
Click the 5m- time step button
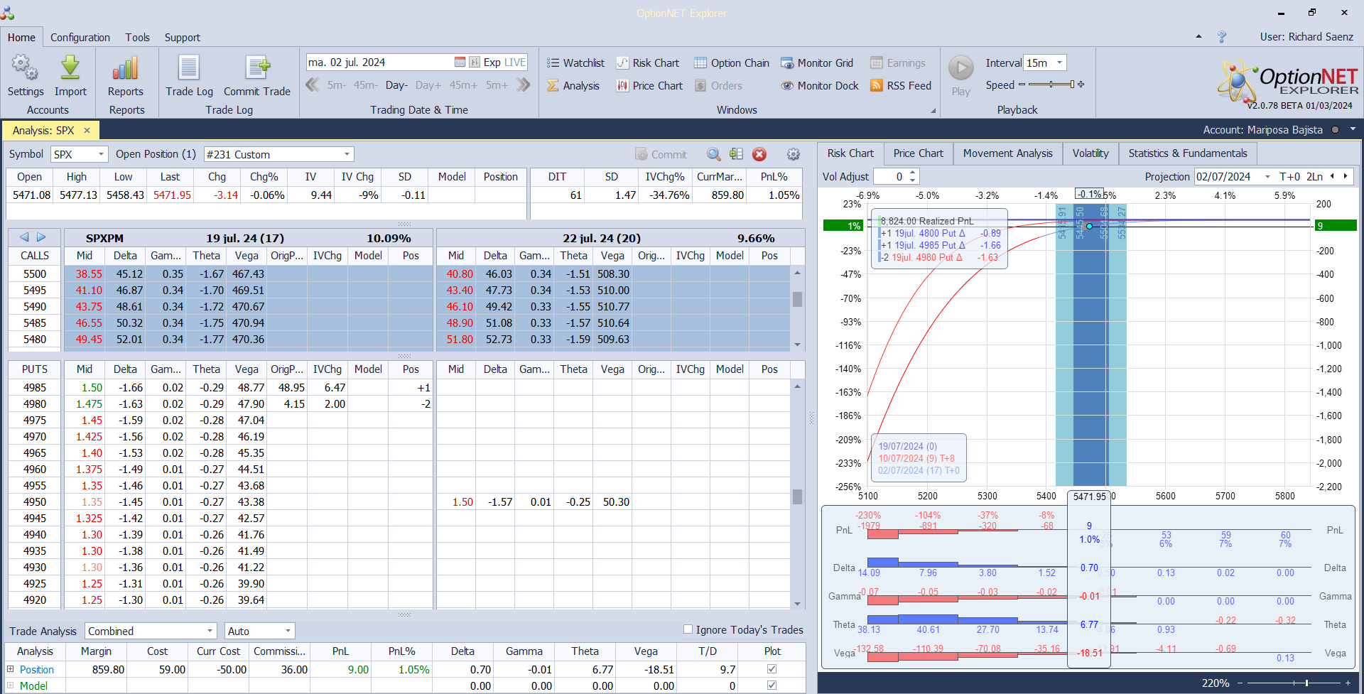(337, 85)
